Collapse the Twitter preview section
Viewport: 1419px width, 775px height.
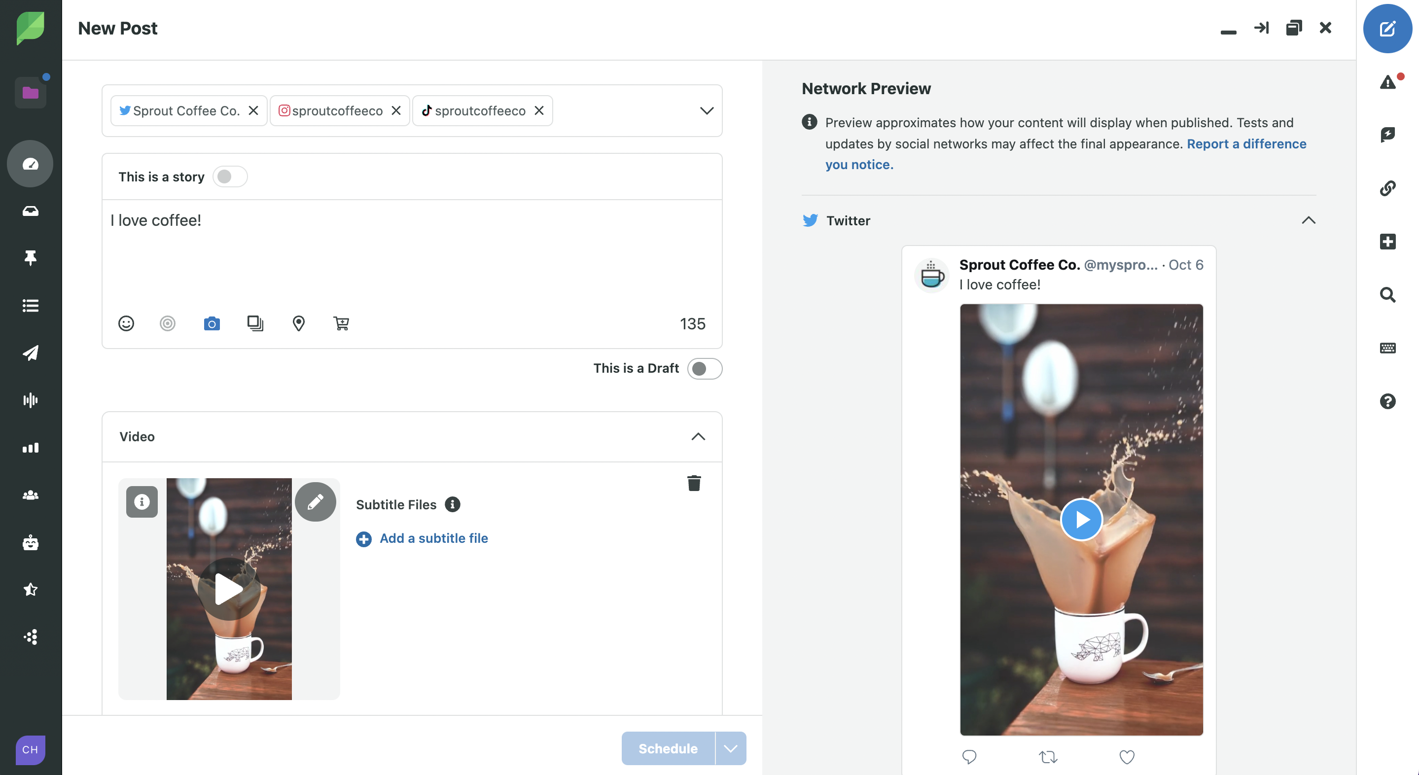tap(1308, 220)
